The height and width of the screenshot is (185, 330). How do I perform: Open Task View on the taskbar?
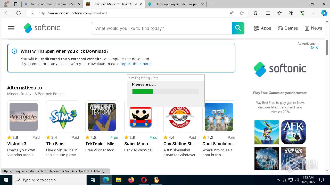pos(93,180)
